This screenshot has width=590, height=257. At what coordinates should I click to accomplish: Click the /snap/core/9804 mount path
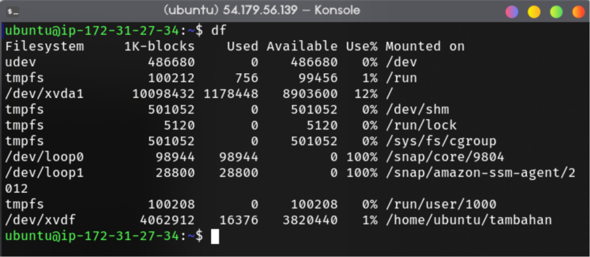pos(444,157)
